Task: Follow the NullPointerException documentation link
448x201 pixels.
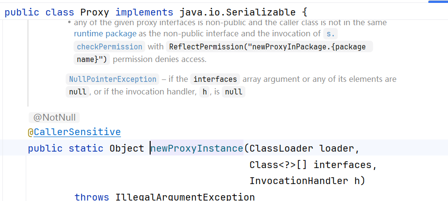Action: pos(113,79)
